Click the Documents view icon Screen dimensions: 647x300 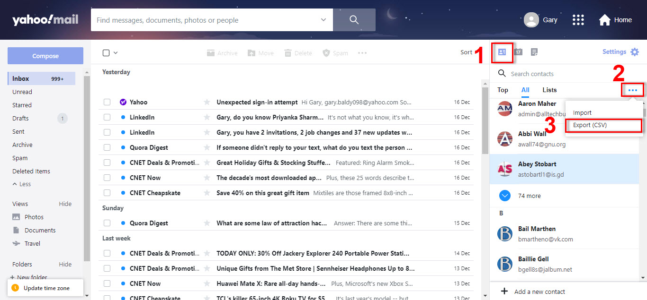16,230
